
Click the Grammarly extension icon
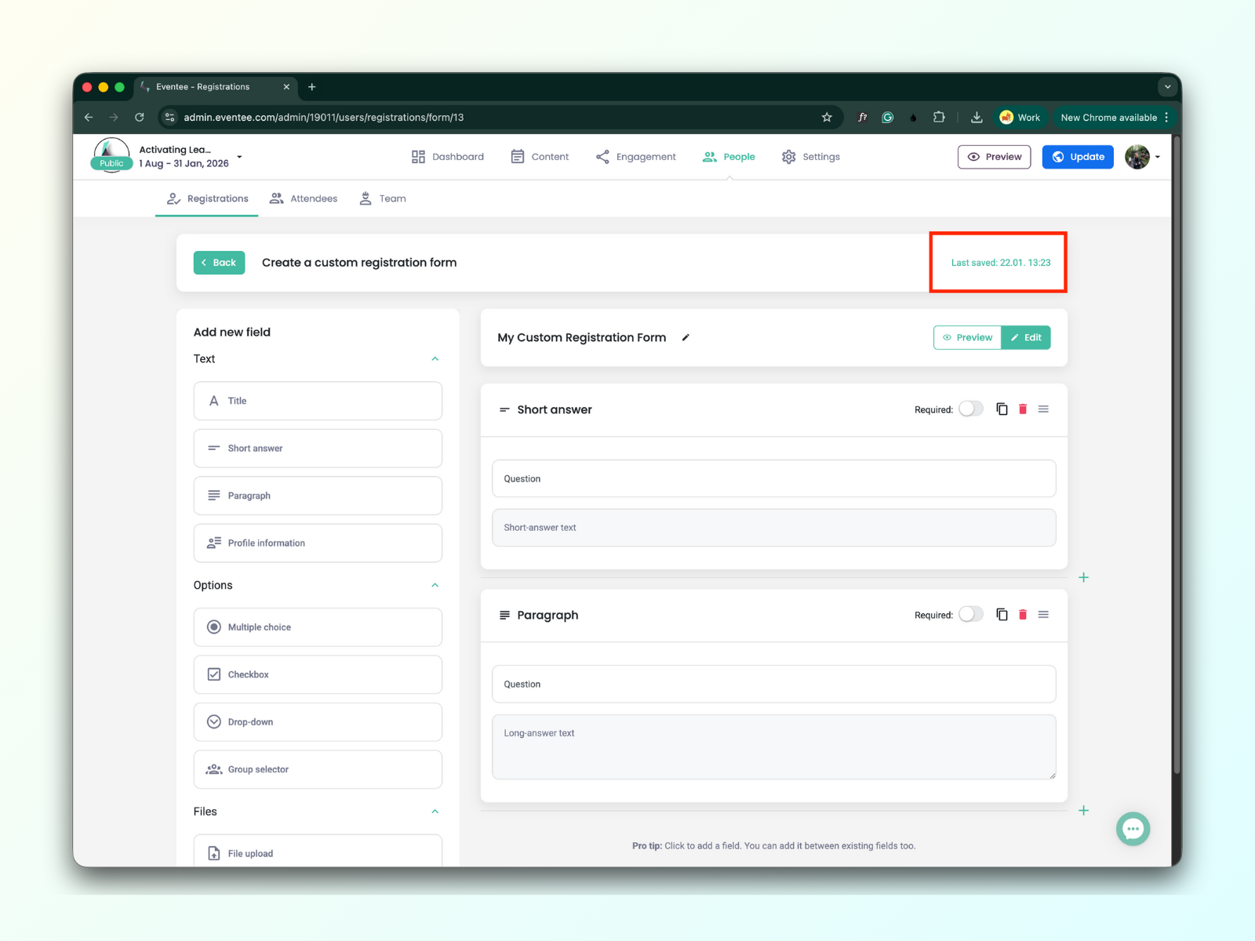888,118
